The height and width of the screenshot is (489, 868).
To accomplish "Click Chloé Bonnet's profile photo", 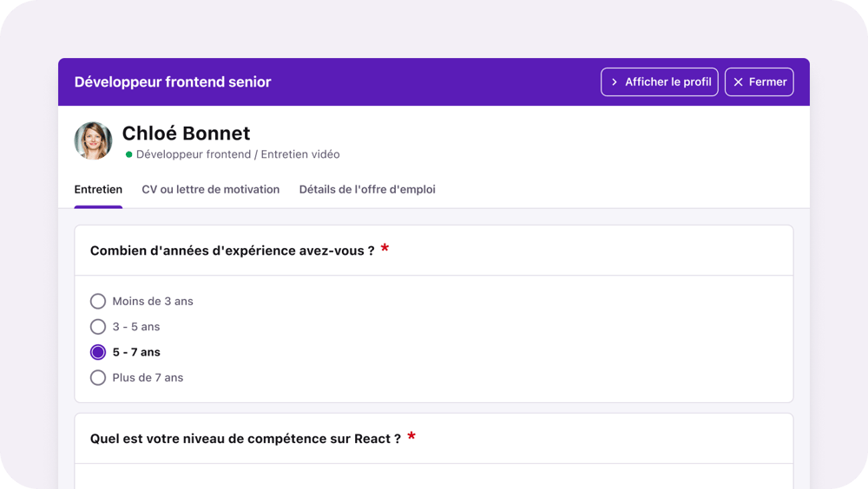I will click(x=93, y=140).
